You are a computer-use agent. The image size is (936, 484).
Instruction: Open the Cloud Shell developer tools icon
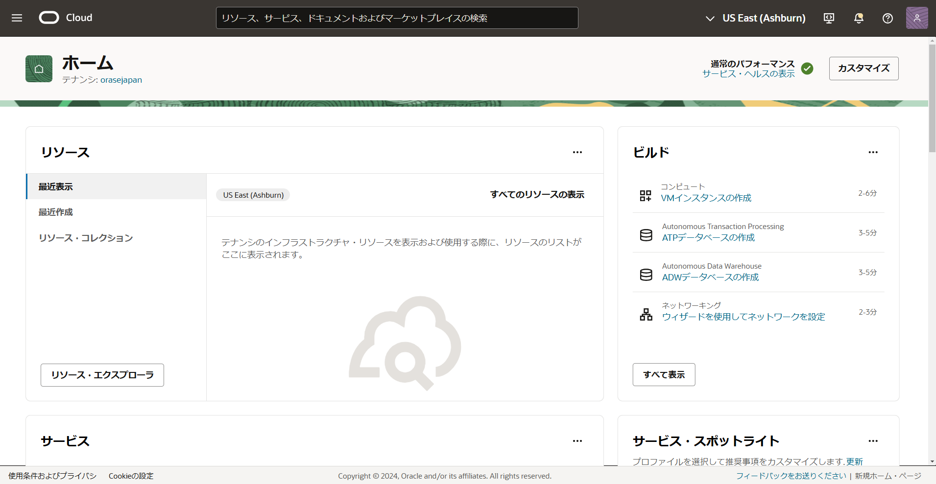pos(829,18)
